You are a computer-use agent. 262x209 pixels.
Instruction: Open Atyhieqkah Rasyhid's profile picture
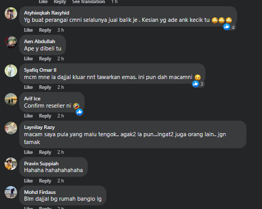coord(11,14)
